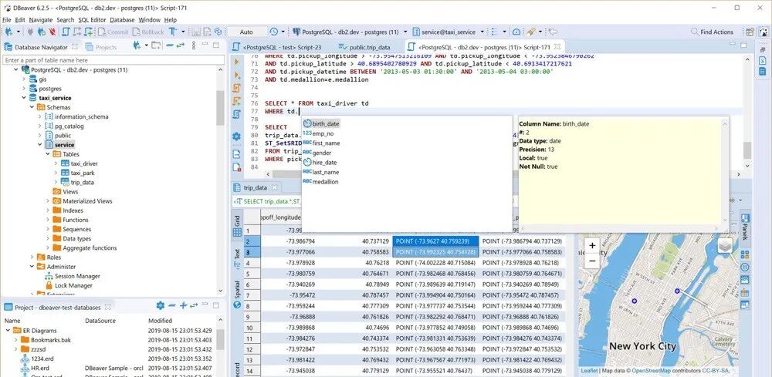Expand the Materialized Views folder
Image resolution: width=772 pixels, height=377 pixels.
point(48,201)
